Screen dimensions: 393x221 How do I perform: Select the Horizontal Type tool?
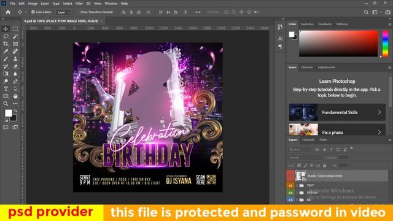click(6, 88)
